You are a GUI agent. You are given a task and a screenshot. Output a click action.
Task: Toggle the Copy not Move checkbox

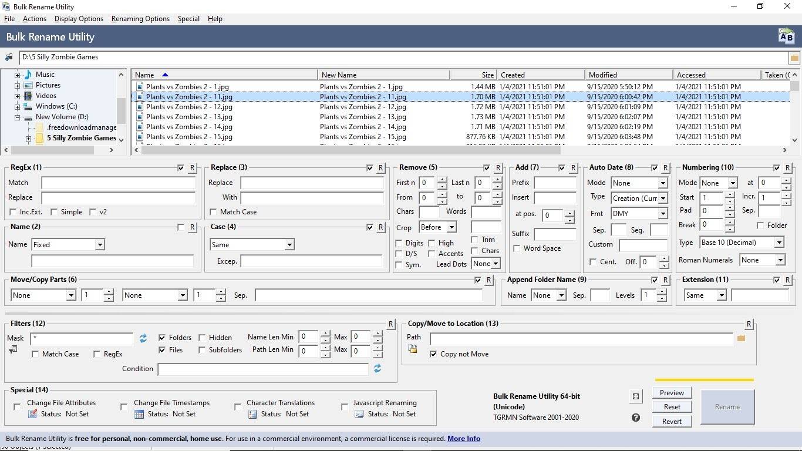coord(433,354)
